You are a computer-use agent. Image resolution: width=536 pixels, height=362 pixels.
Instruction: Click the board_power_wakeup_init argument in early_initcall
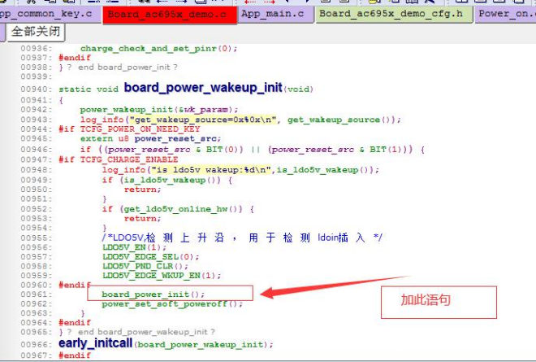201,345
